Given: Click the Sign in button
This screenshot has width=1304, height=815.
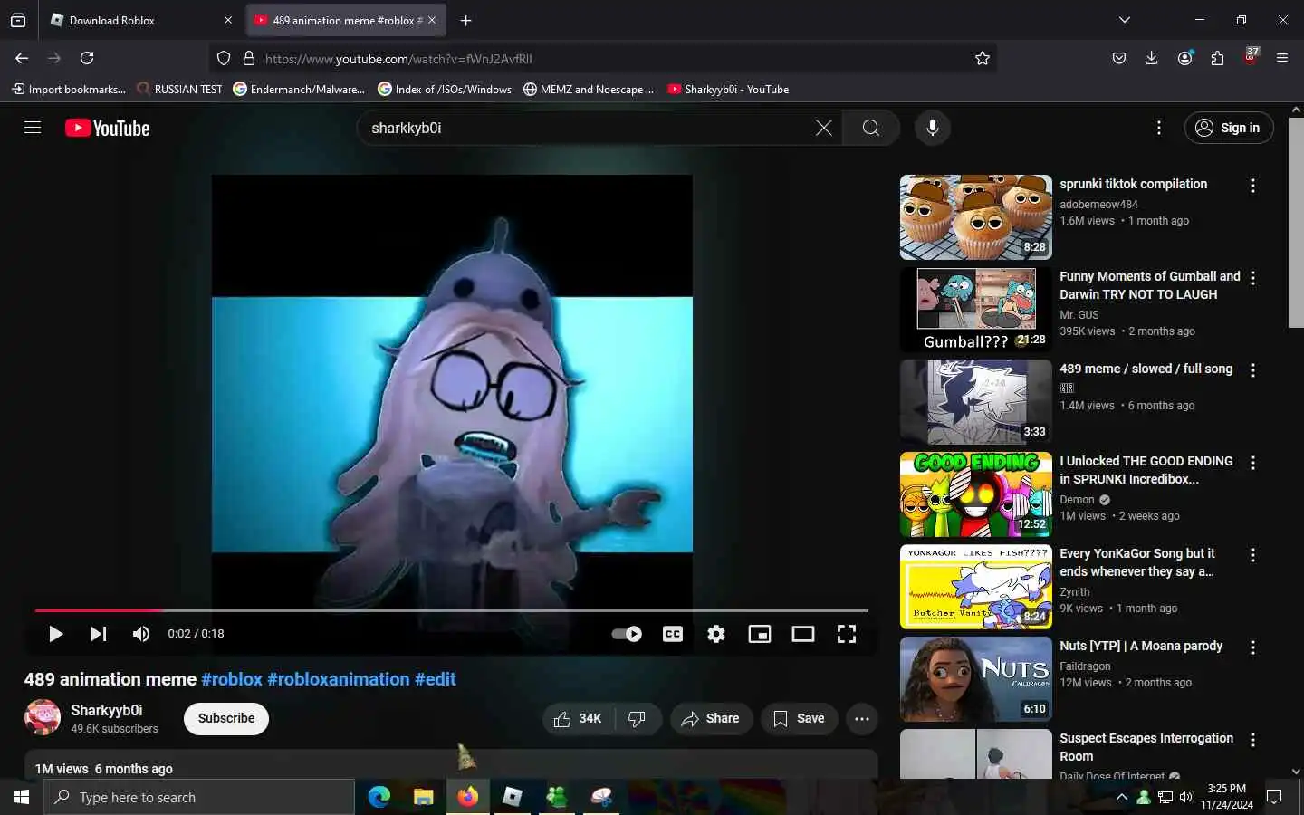Looking at the screenshot, I should pyautogui.click(x=1228, y=128).
